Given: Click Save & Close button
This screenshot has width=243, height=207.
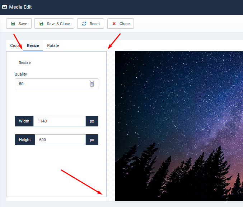Looking at the screenshot, I should click(54, 24).
